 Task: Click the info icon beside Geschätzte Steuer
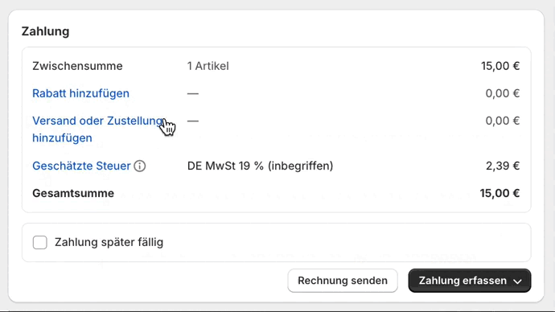tap(140, 166)
